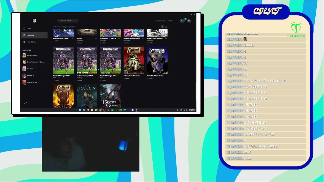
Task: Open The Callisto Protocol cover
Action: click(x=87, y=96)
